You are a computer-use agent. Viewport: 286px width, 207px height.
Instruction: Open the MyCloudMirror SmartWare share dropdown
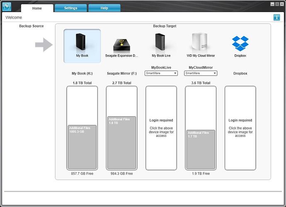(201, 73)
